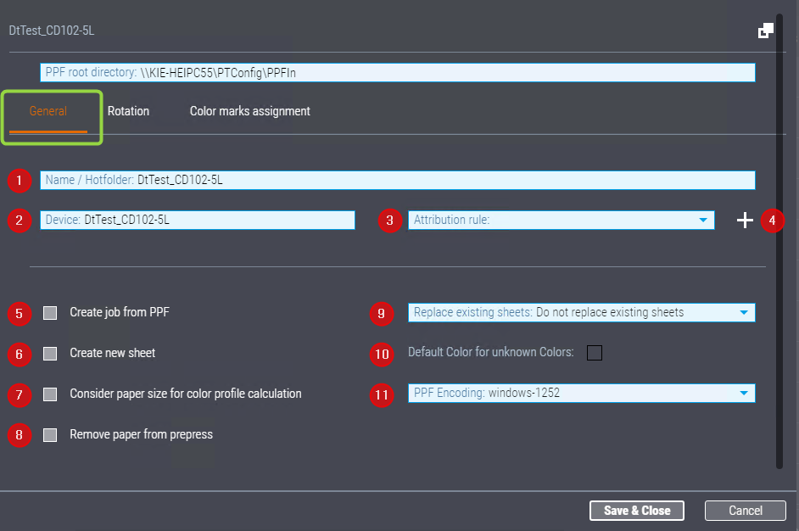This screenshot has width=799, height=531.
Task: Check the Default Color for unknown Colors box
Action: click(x=594, y=353)
